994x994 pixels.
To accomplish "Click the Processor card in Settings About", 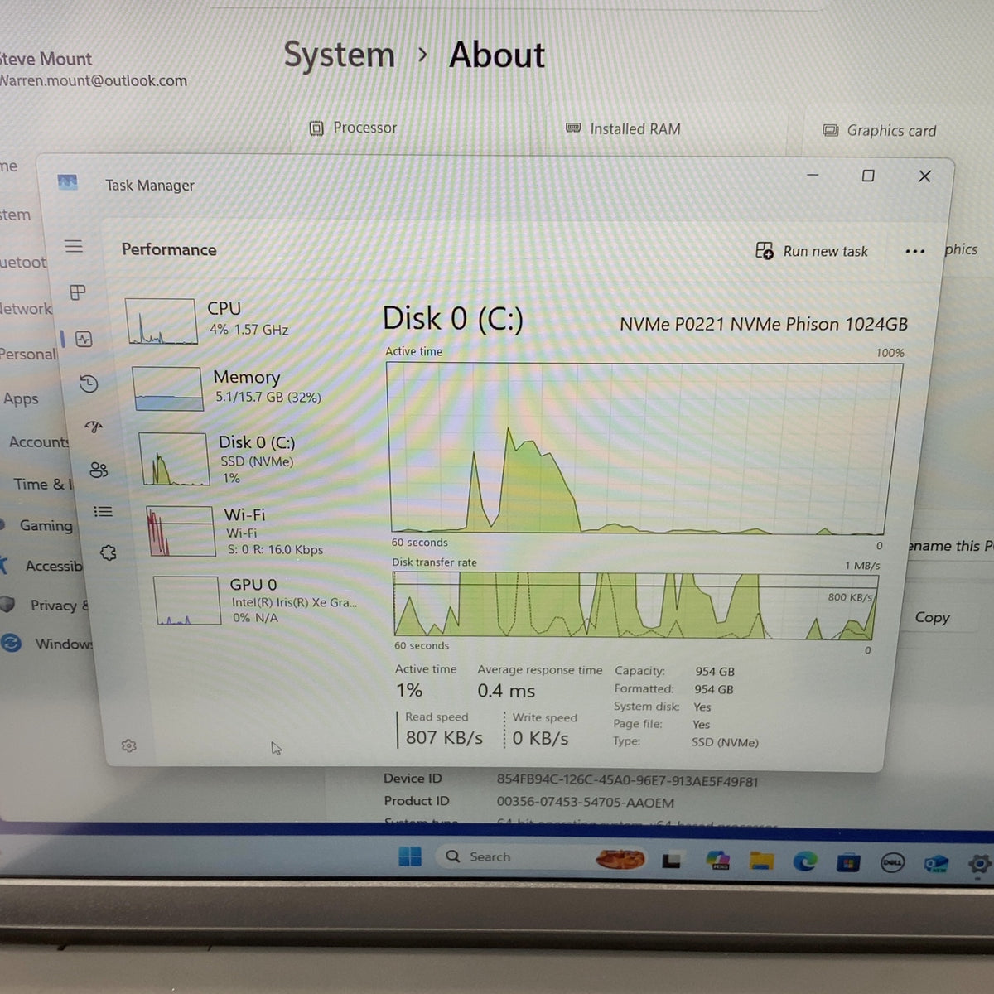I will [353, 128].
